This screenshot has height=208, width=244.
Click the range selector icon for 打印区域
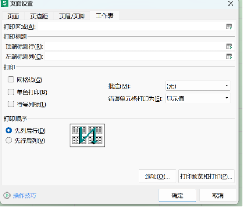click(x=229, y=27)
